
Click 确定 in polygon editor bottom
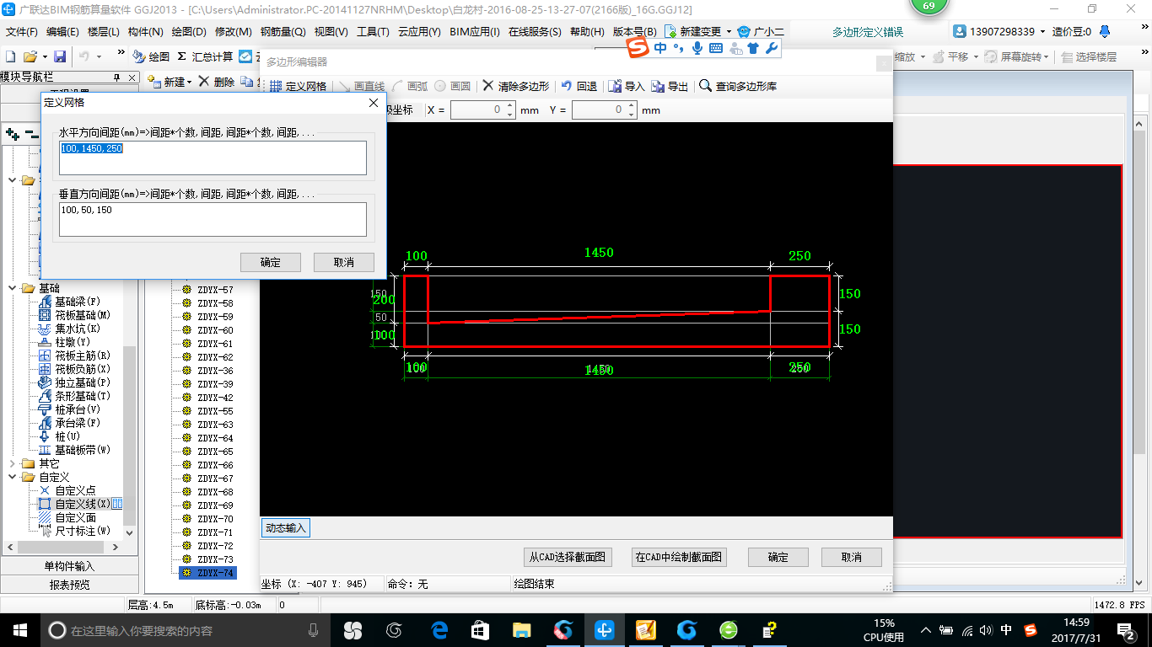coord(778,557)
